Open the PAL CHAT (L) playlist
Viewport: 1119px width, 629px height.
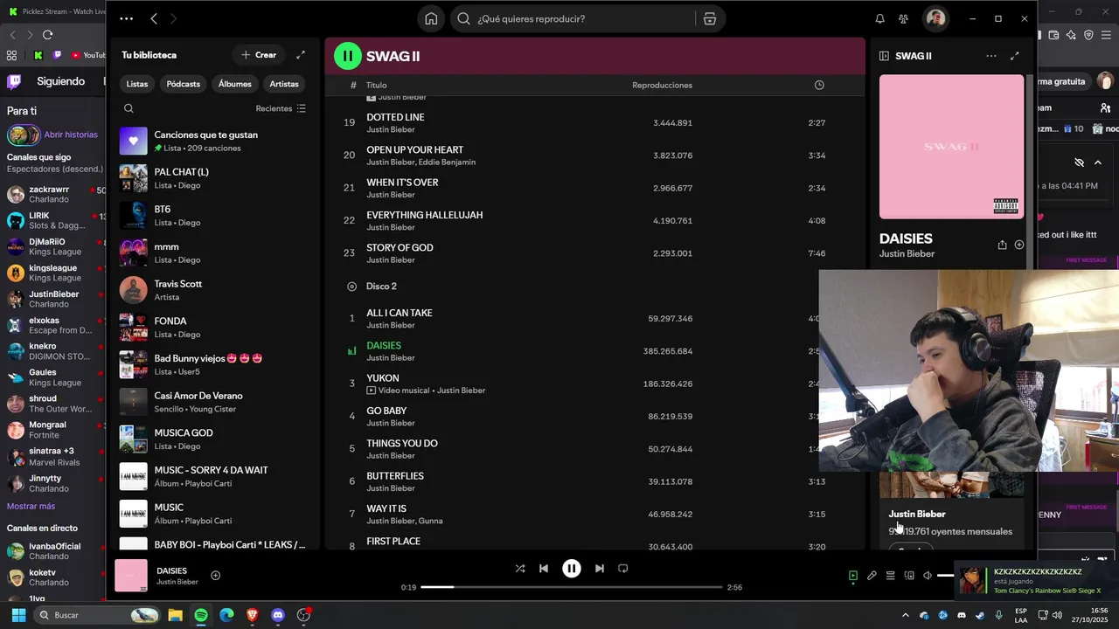click(214, 178)
